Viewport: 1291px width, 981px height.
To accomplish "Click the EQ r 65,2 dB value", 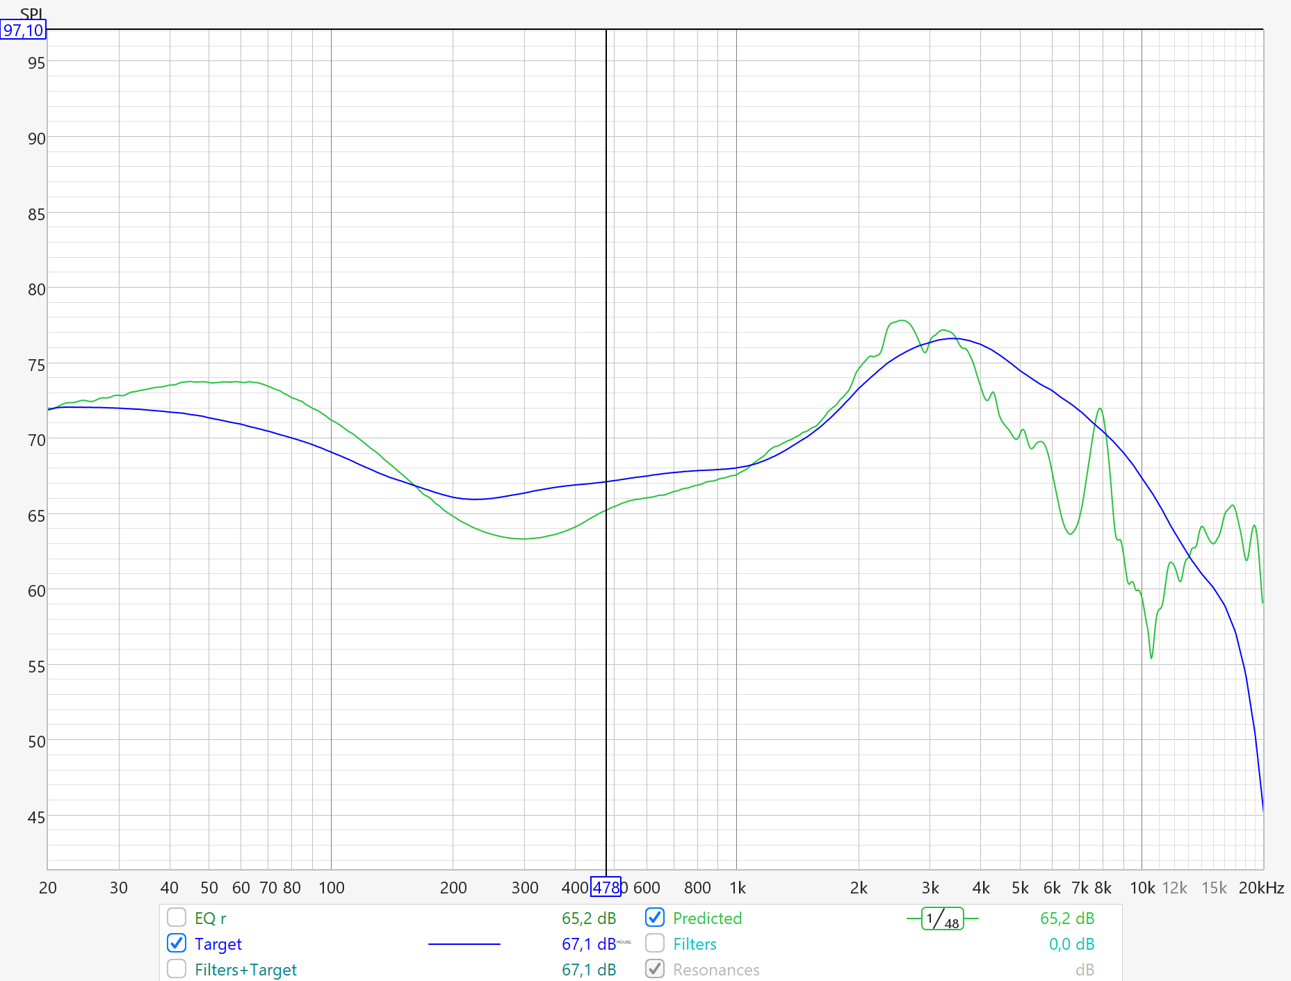I will [589, 918].
